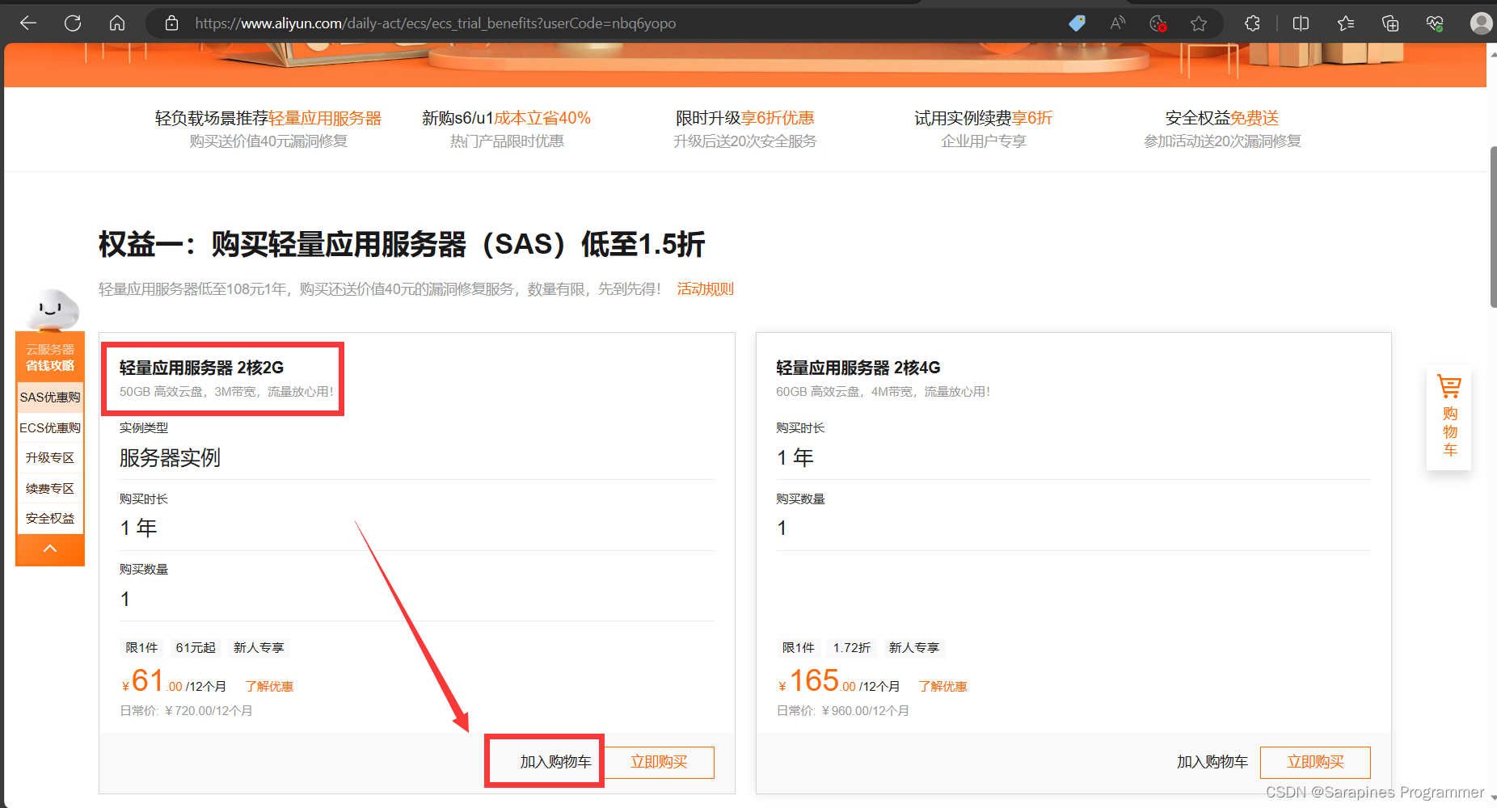Buy the 2核2G server now
The width and height of the screenshot is (1497, 808).
click(x=659, y=762)
